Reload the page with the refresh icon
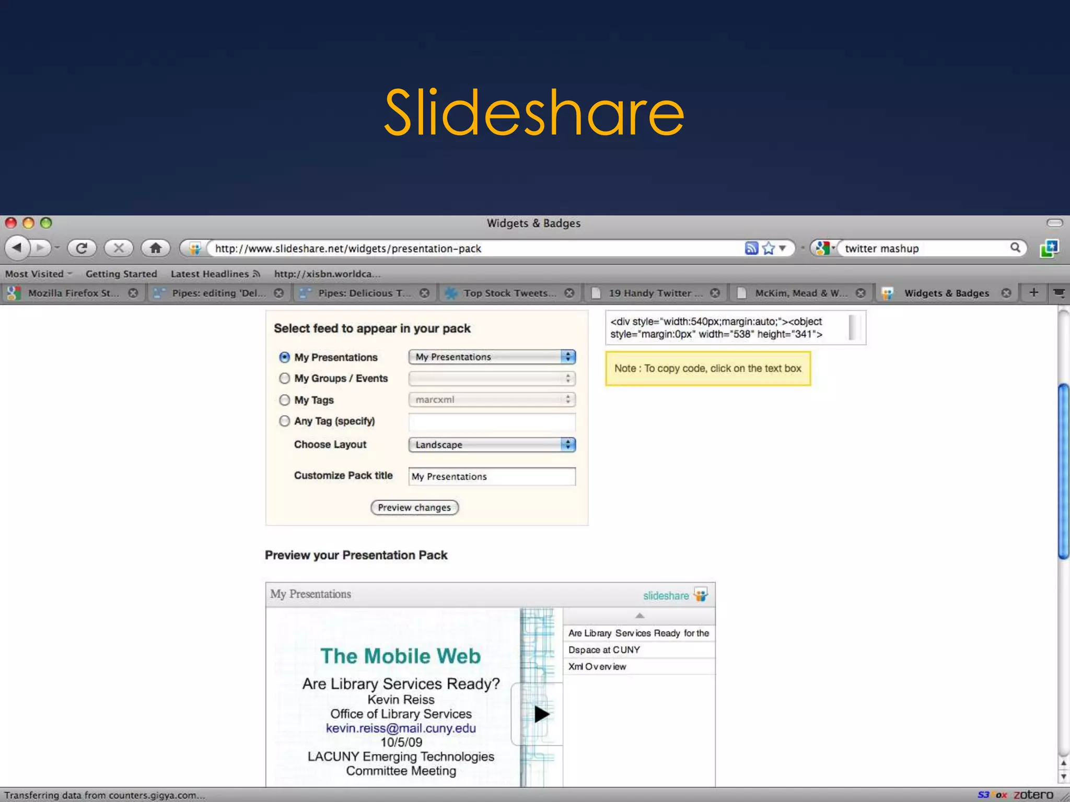 click(x=82, y=248)
